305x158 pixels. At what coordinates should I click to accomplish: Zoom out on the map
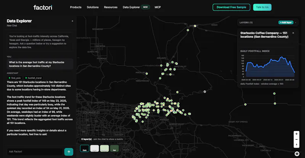coord(297,140)
